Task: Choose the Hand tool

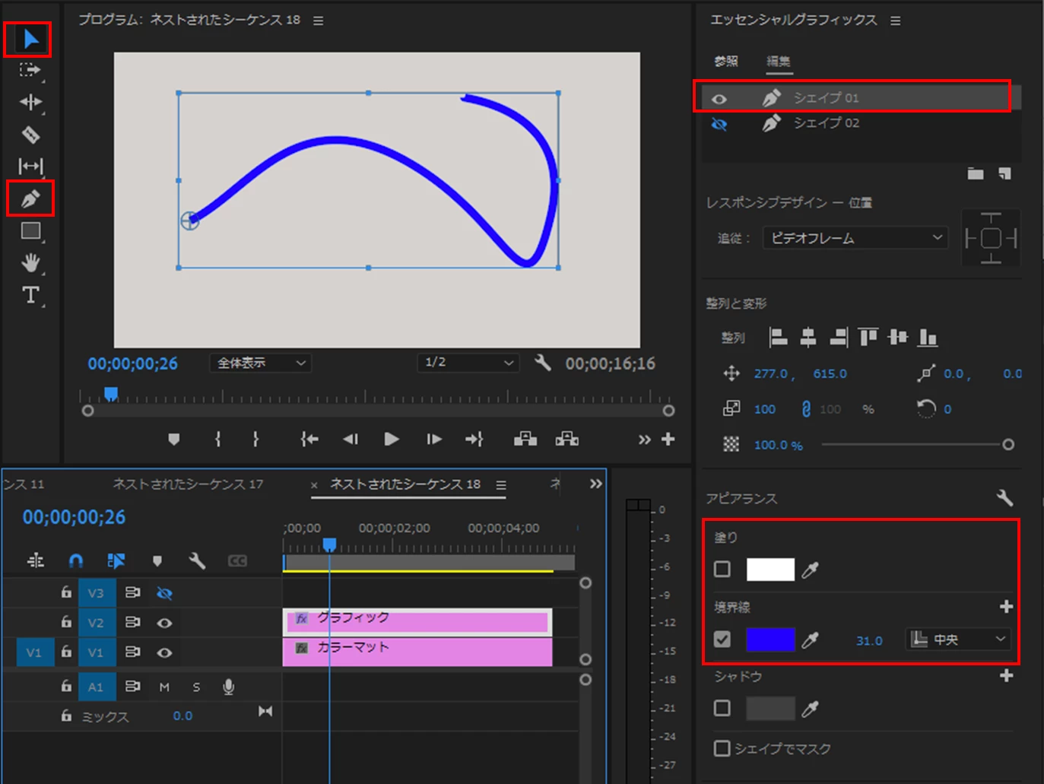Action: 30,263
